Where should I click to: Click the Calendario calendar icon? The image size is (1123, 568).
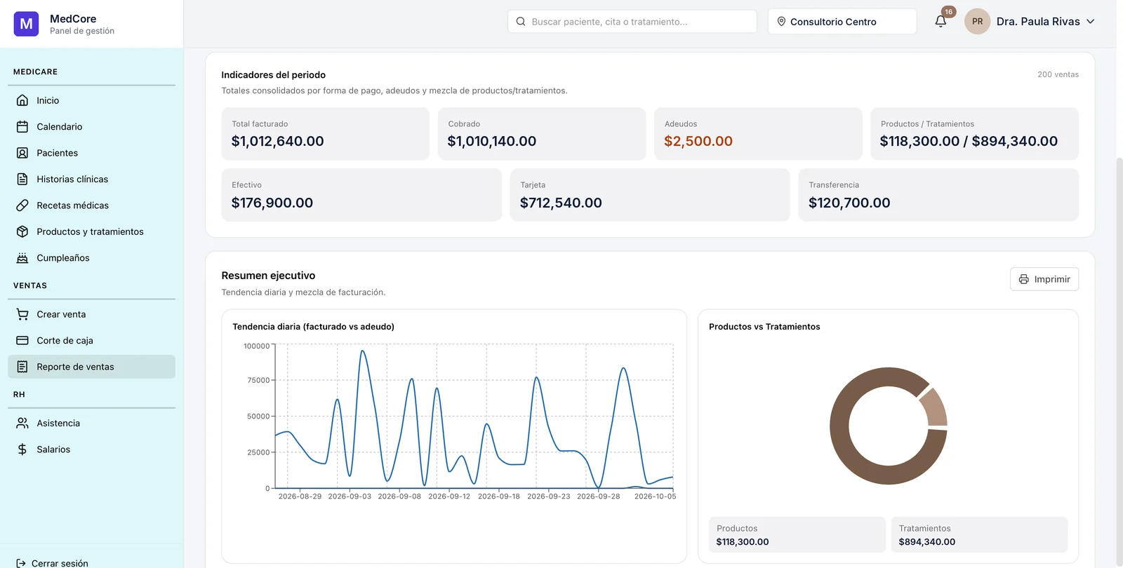22,127
